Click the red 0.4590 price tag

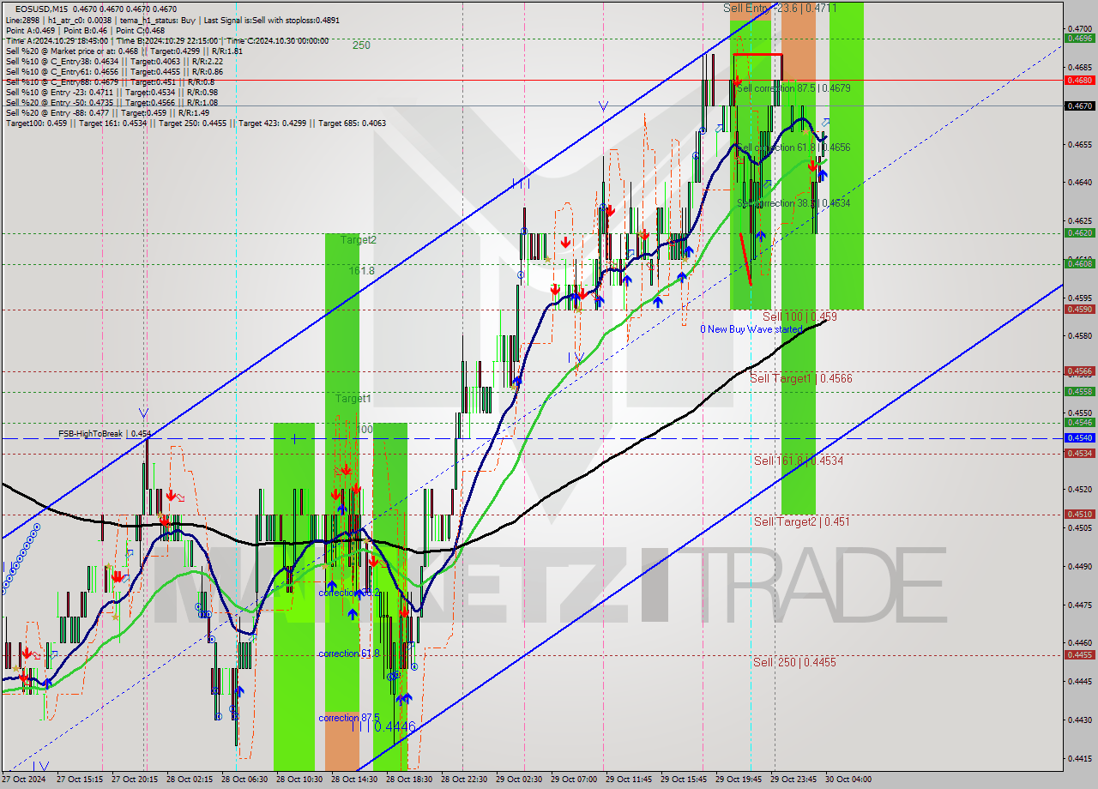(1079, 310)
